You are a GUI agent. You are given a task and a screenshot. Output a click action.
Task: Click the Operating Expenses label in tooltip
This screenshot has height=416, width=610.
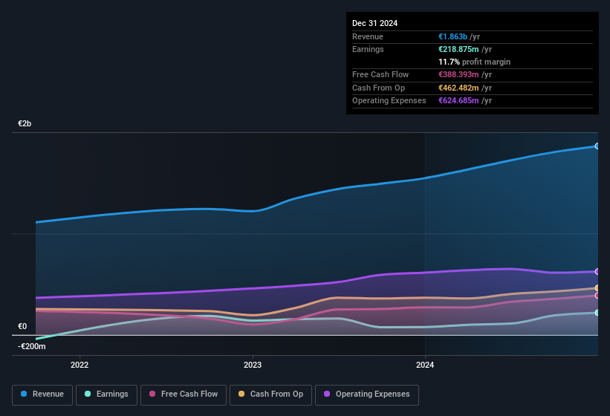[389, 101]
